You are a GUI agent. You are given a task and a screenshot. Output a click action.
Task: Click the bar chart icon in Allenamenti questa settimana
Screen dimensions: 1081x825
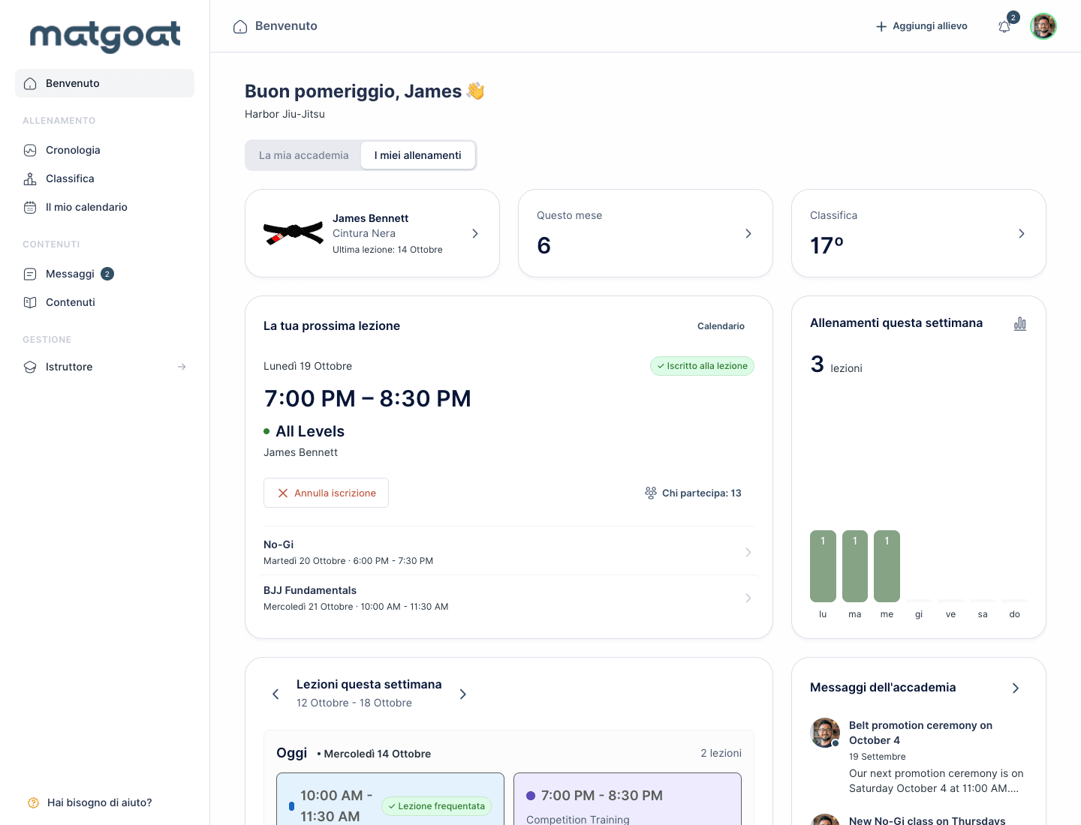tap(1020, 324)
